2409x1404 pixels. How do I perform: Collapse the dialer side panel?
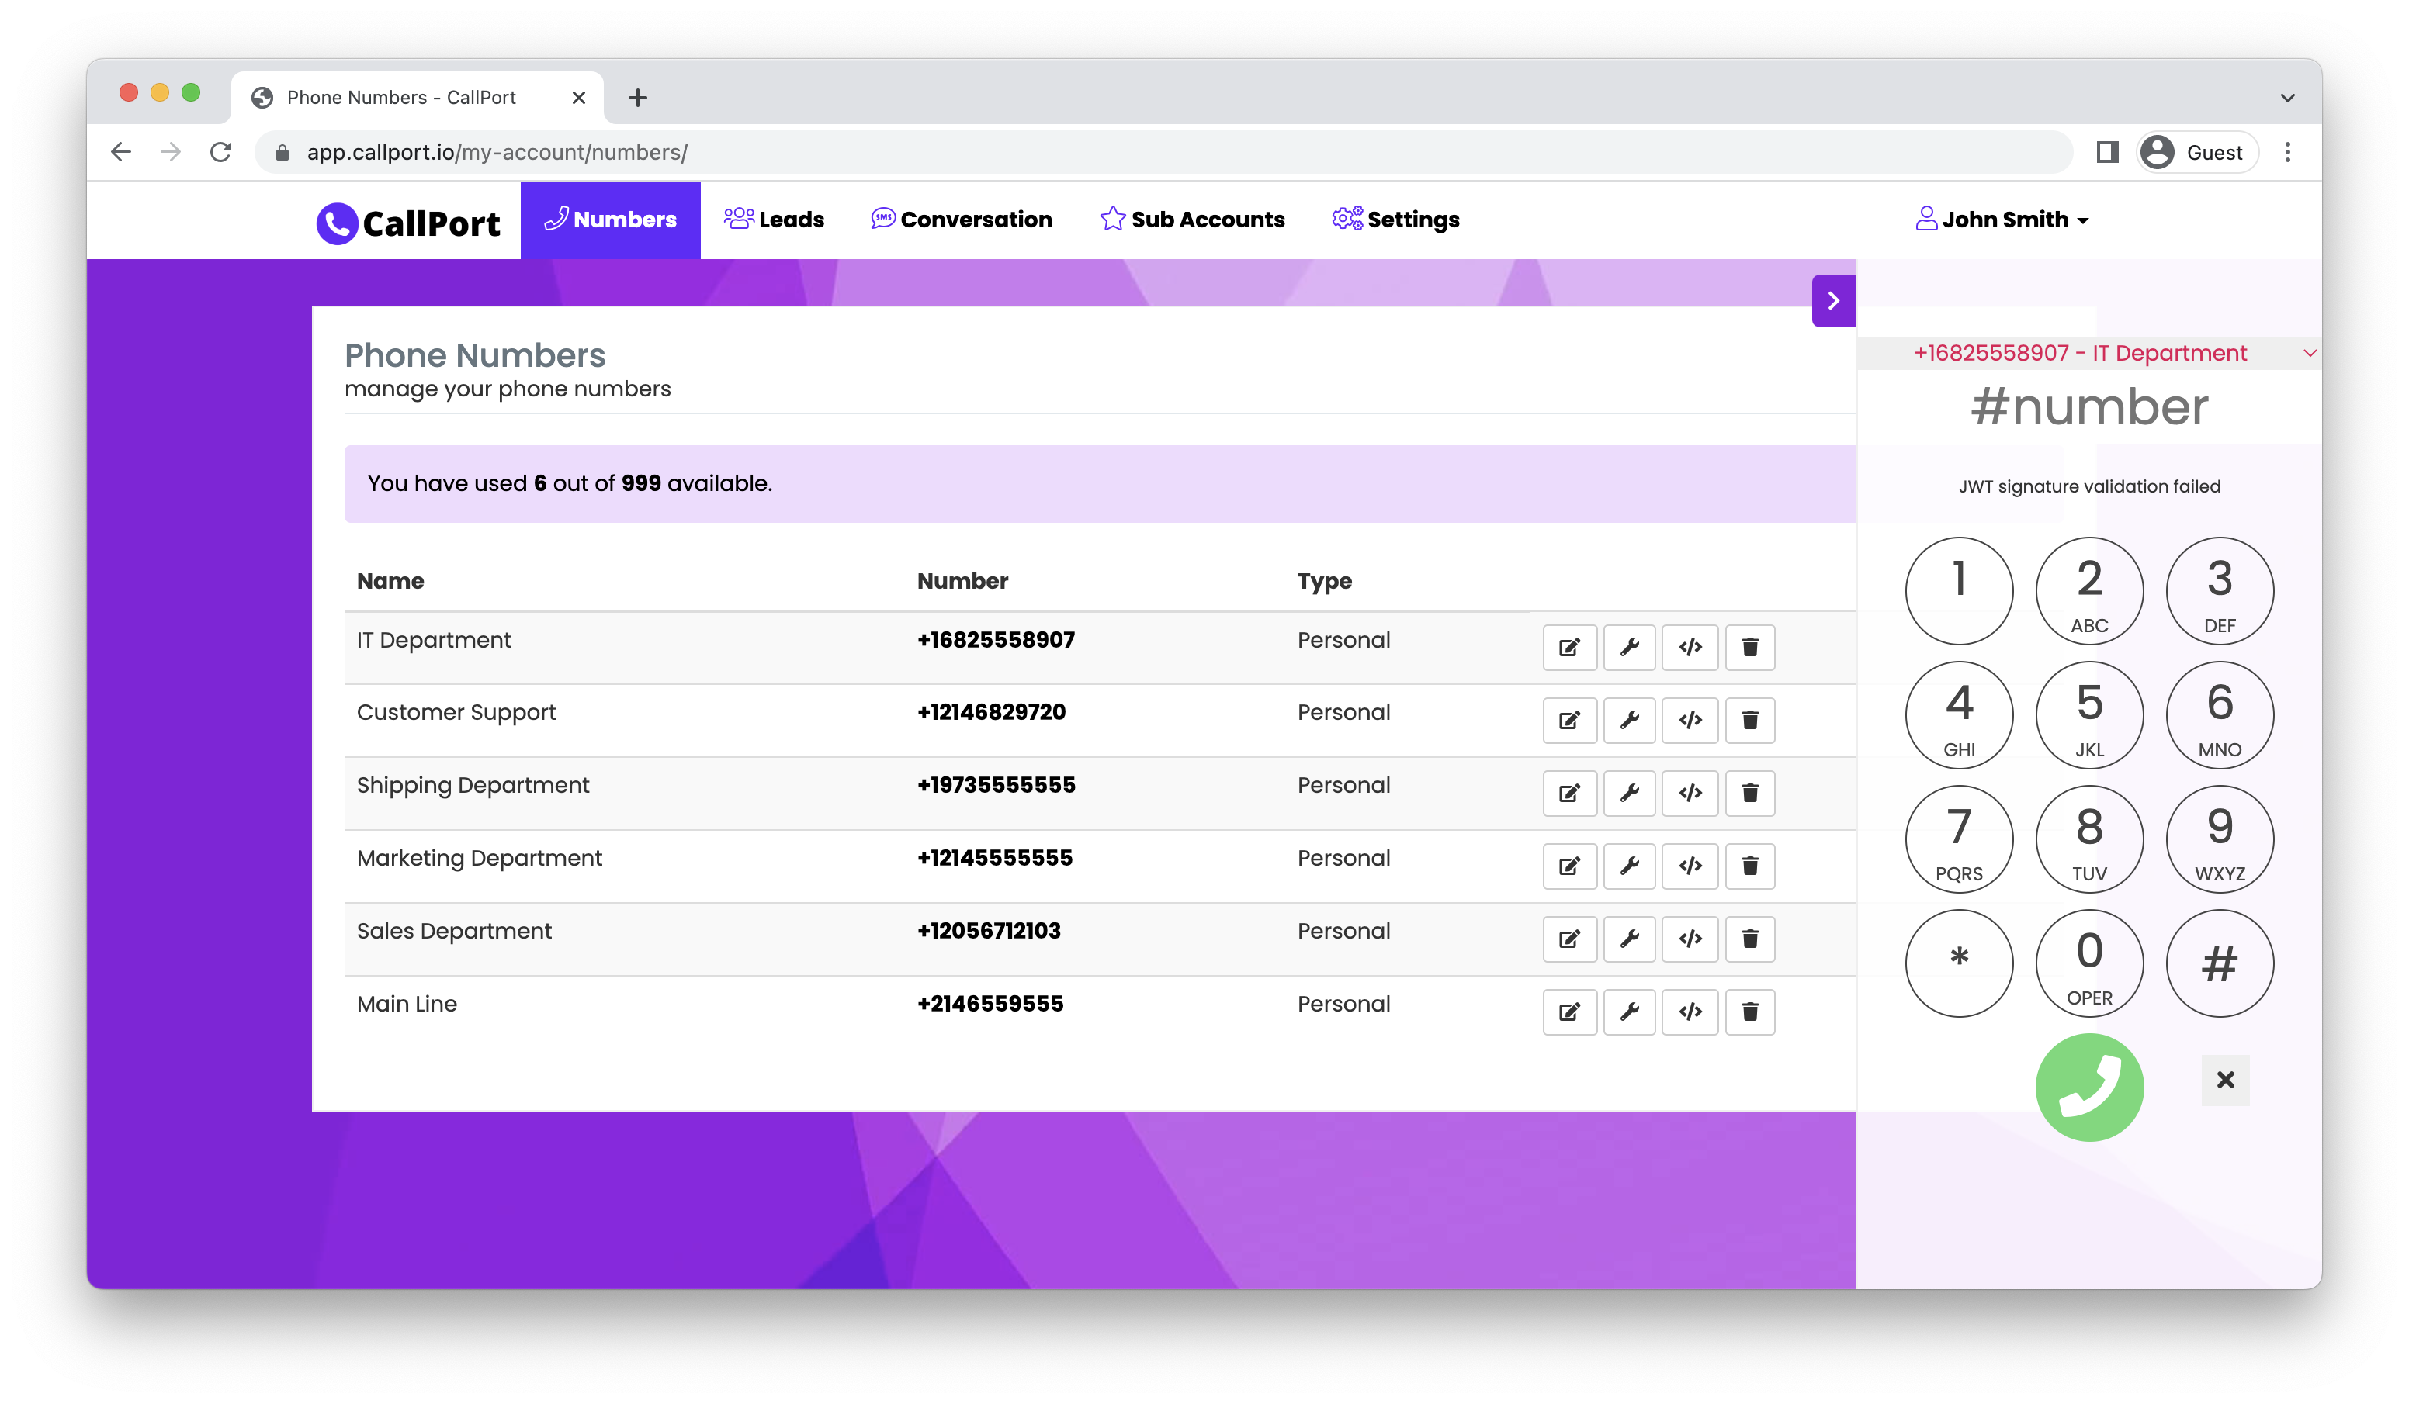coord(1832,301)
